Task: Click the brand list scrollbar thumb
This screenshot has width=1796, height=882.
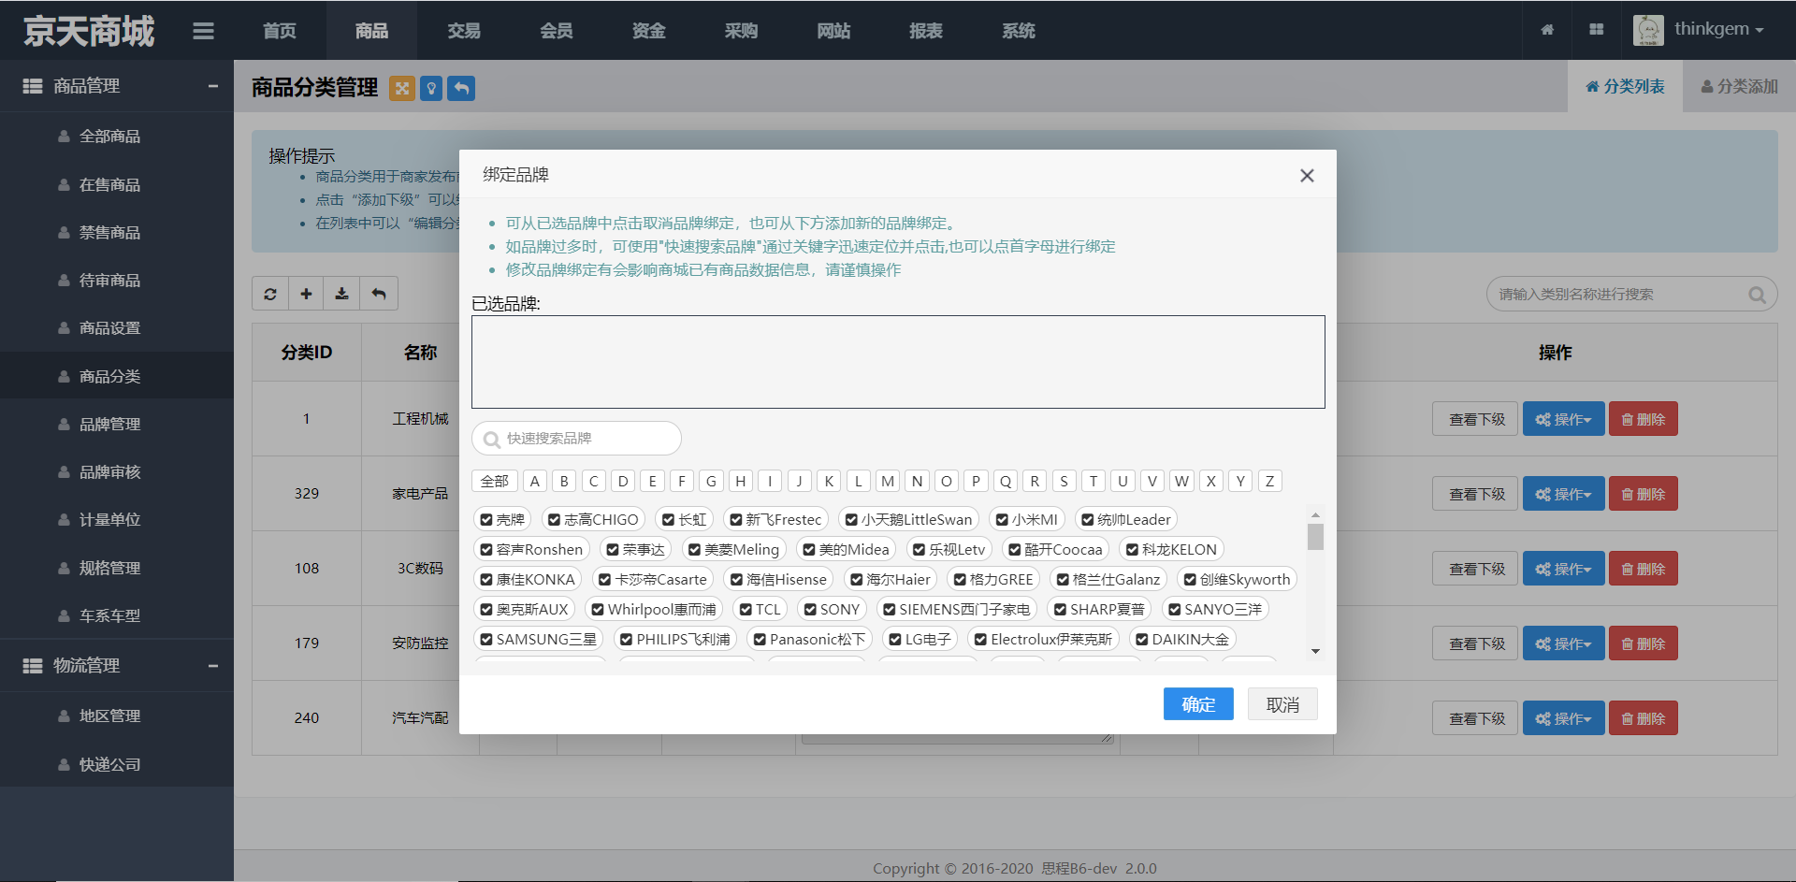Action: pyautogui.click(x=1315, y=537)
